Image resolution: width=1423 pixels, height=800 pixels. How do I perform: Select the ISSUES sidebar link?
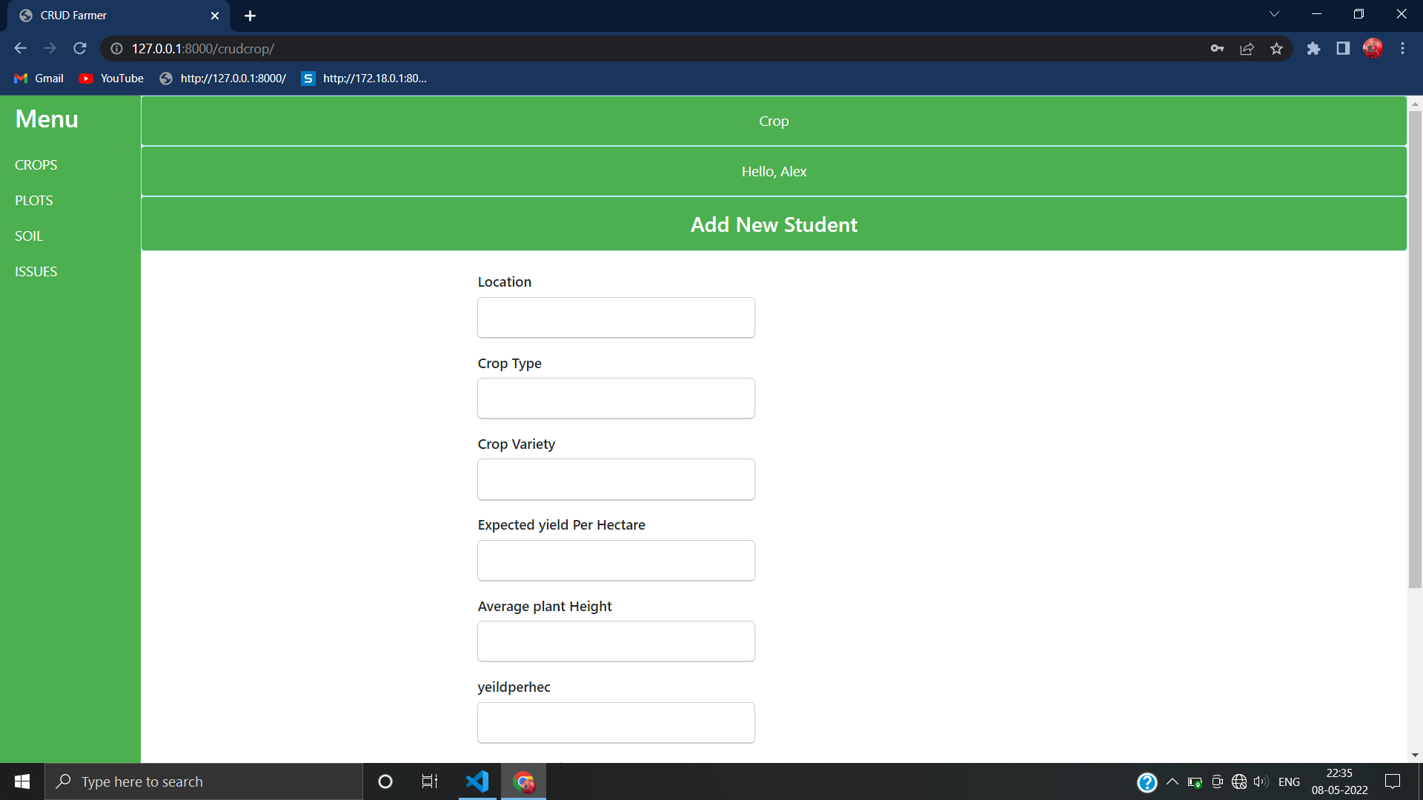[x=36, y=271]
